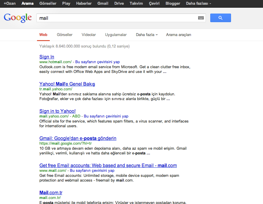The image size is (263, 204).
Task: Click the Google logo
Action: (x=17, y=18)
